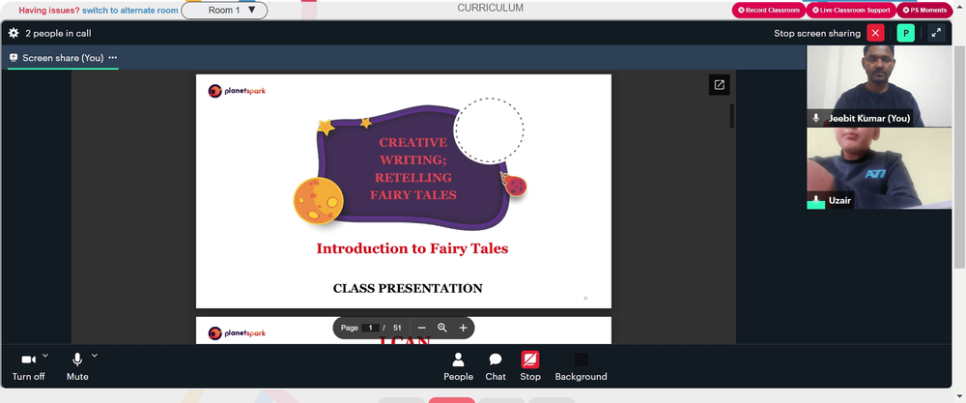Open the People panel
966x403 pixels.
458,367
